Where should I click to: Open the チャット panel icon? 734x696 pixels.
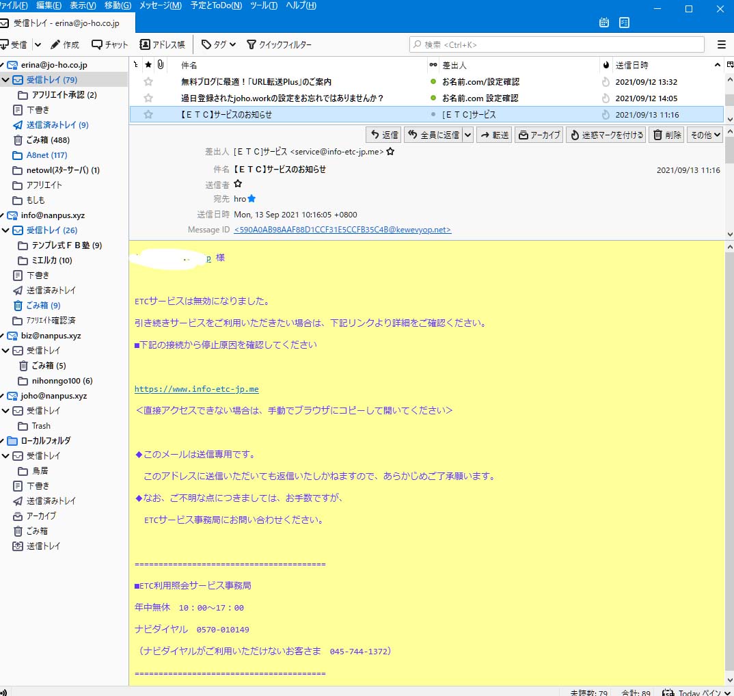[x=108, y=44]
